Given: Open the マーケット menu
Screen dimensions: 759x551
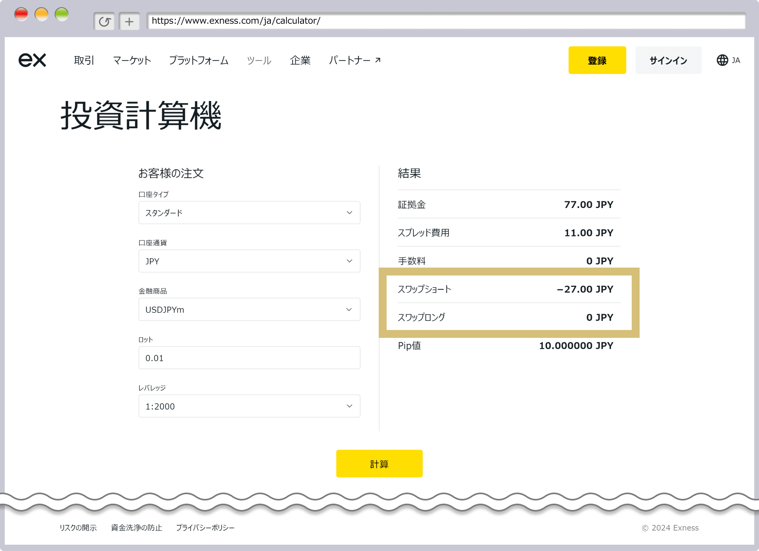Looking at the screenshot, I should [x=132, y=60].
